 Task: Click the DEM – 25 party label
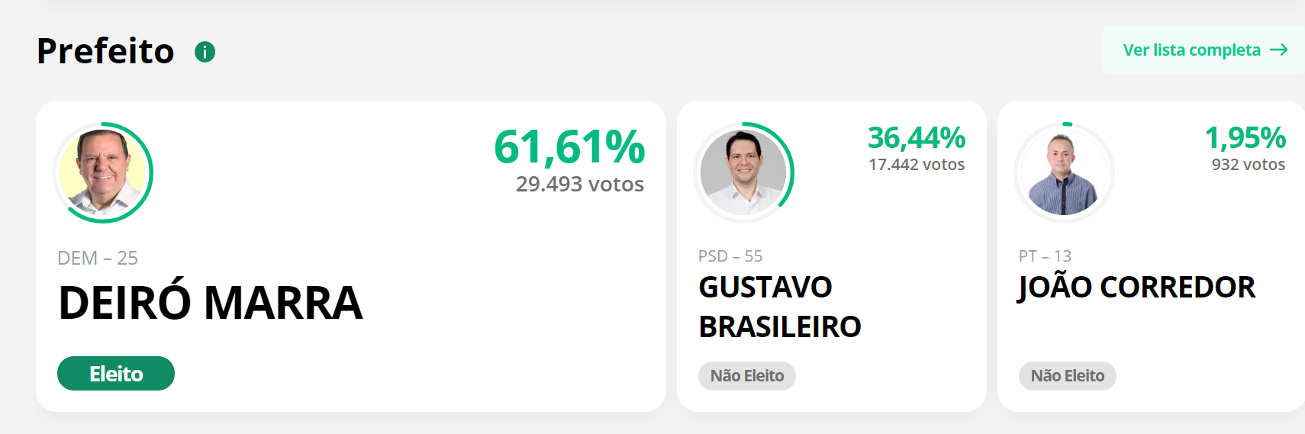coord(98,259)
